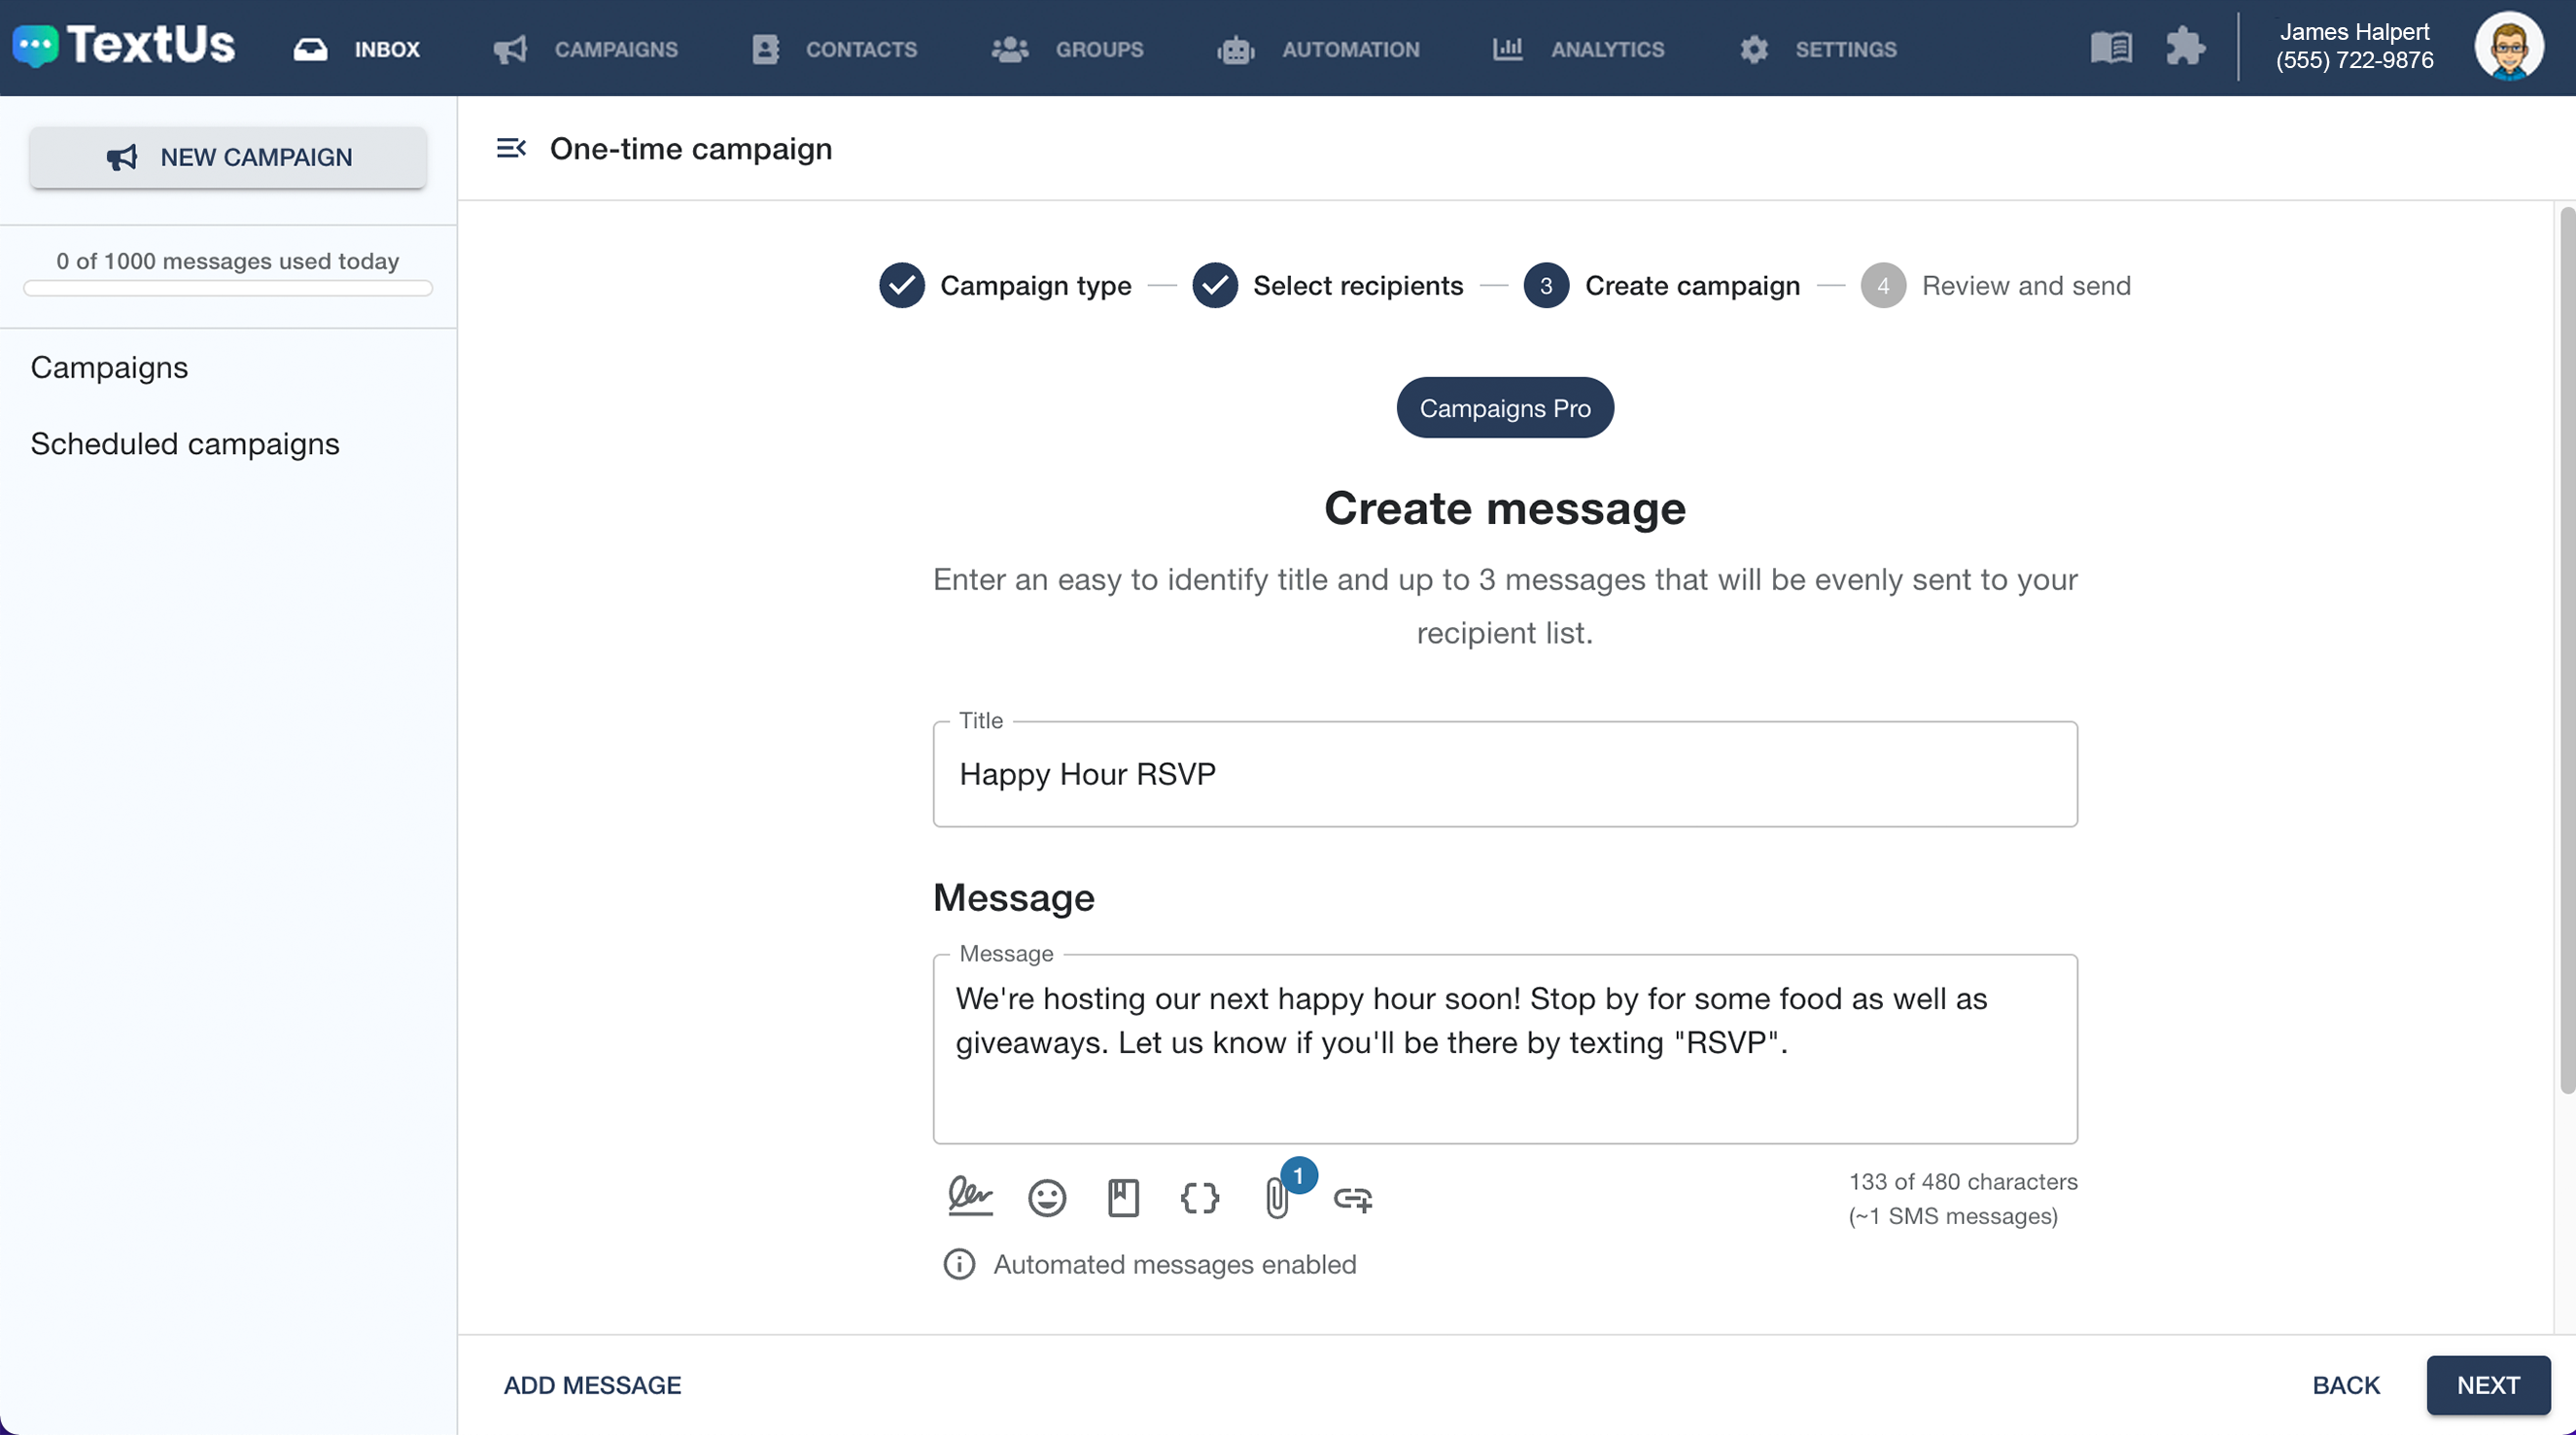Open the integrations puzzle icon
The image size is (2576, 1435).
coord(2186,46)
